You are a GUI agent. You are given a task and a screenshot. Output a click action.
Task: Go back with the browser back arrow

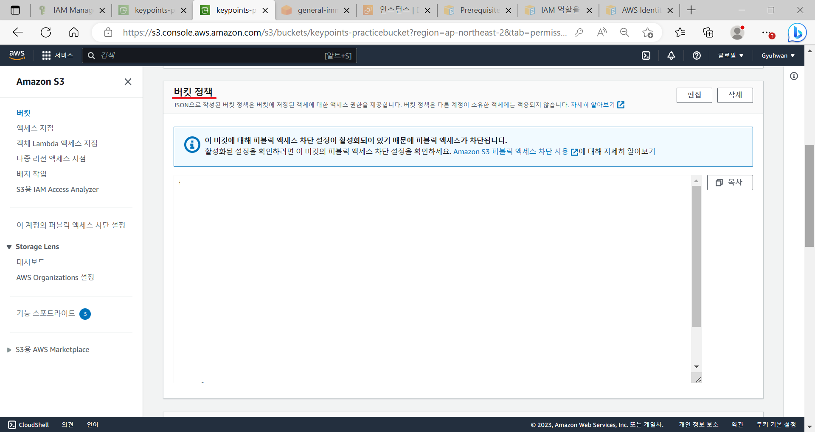(18, 33)
